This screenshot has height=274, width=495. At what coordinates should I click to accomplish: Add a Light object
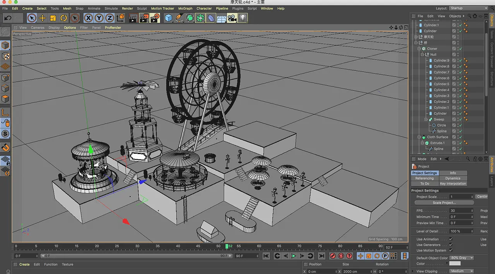click(243, 18)
